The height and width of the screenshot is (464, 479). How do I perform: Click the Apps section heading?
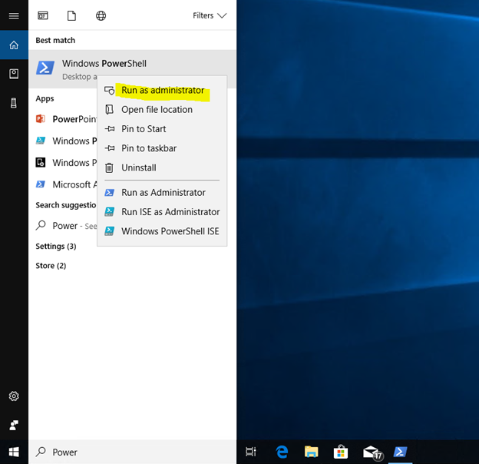click(x=45, y=99)
